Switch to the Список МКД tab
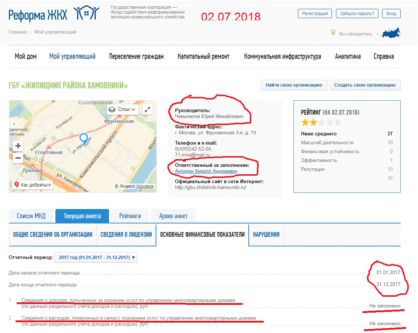Viewport: 418px width, 333px height. [x=31, y=216]
